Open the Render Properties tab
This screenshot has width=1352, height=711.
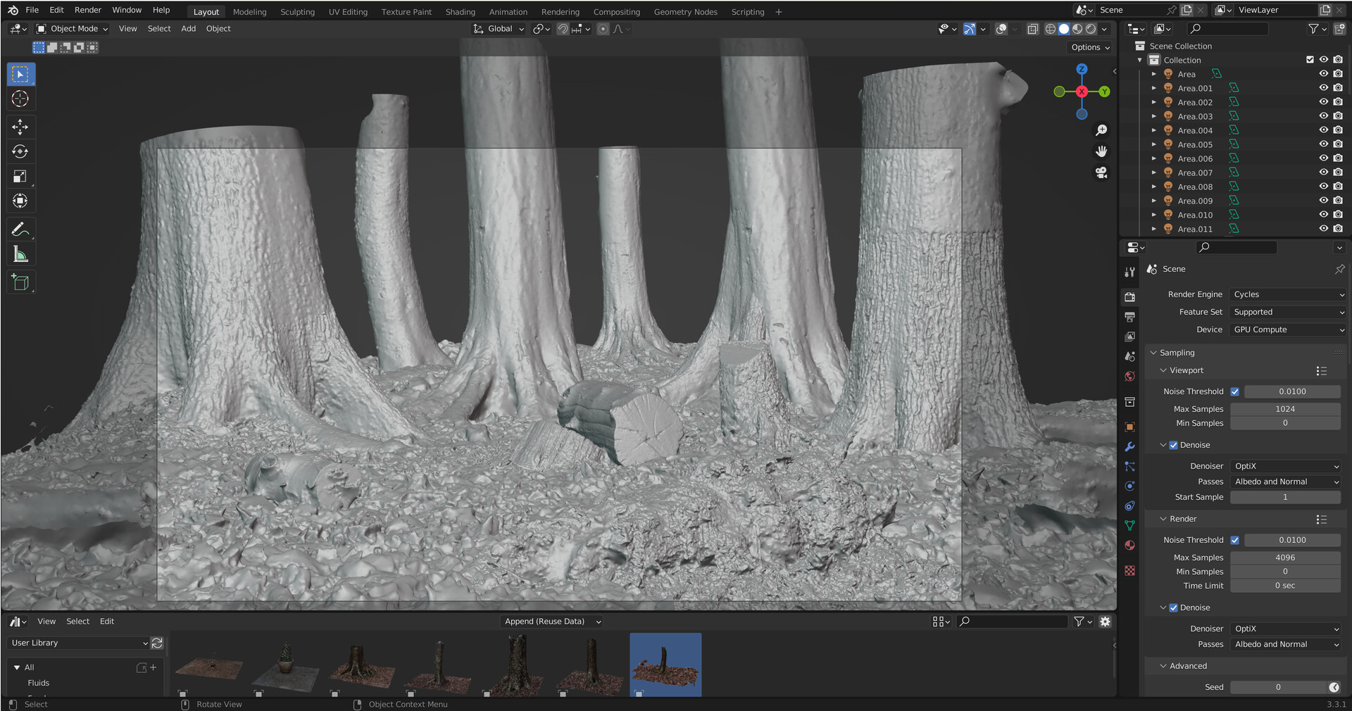(1129, 296)
